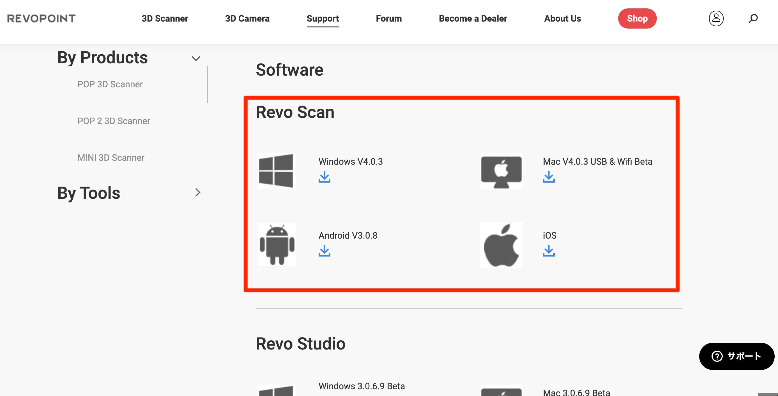Screen dimensions: 778x396
Task: Expand the By Tools section chevron
Action: pyautogui.click(x=197, y=192)
